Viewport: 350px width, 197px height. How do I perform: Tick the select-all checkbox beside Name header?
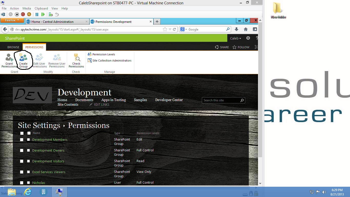pyautogui.click(x=29, y=133)
